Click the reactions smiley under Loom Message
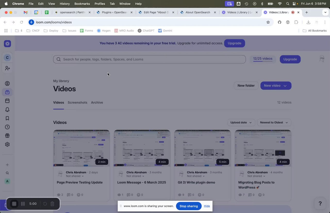Screen dimensions: 330x213 (x=138, y=195)
